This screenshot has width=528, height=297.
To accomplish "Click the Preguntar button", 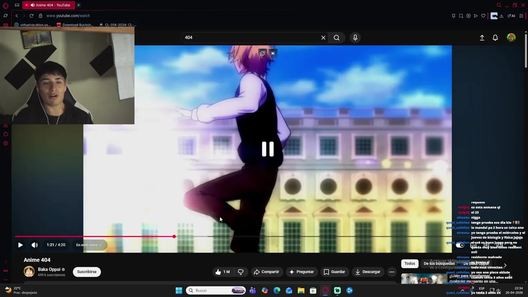I will (x=302, y=272).
